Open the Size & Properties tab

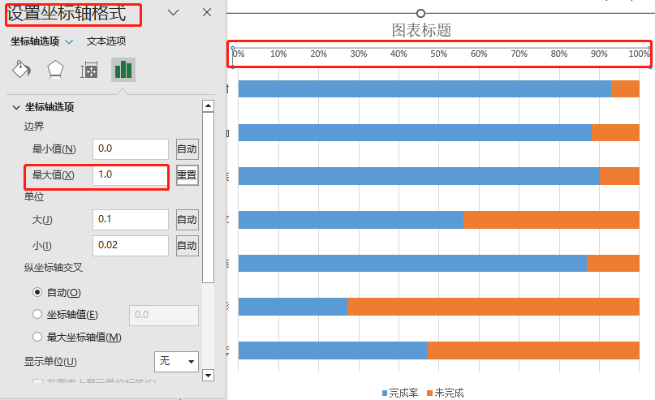(89, 69)
